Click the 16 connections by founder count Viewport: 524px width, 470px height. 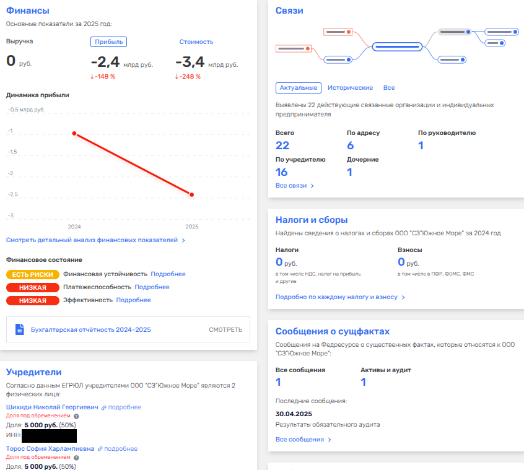point(282,172)
